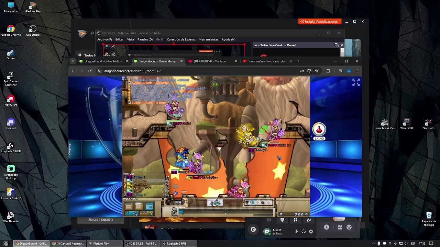
Task: Open Editar menu in OBS
Action: [x=119, y=39]
